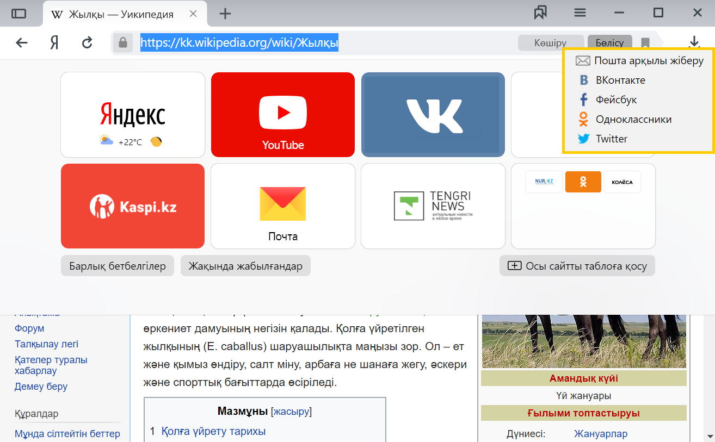The image size is (715, 442).
Task: Reload the page
Action: (87, 42)
